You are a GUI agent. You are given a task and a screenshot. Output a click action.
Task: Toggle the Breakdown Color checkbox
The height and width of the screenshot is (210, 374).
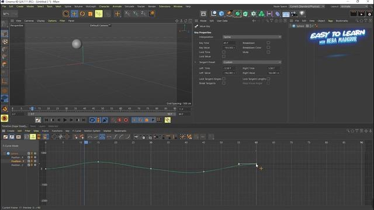(268, 47)
